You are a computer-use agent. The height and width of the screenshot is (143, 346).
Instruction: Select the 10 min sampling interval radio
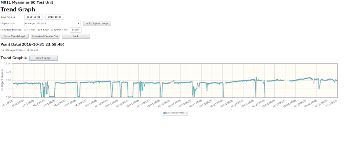[25, 30]
